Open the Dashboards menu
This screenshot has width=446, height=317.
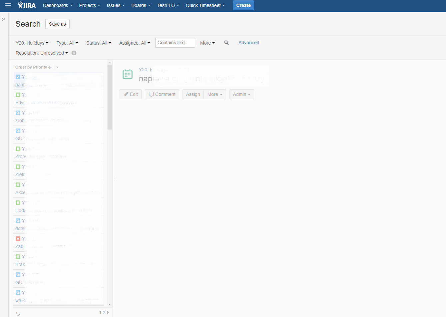pyautogui.click(x=58, y=5)
